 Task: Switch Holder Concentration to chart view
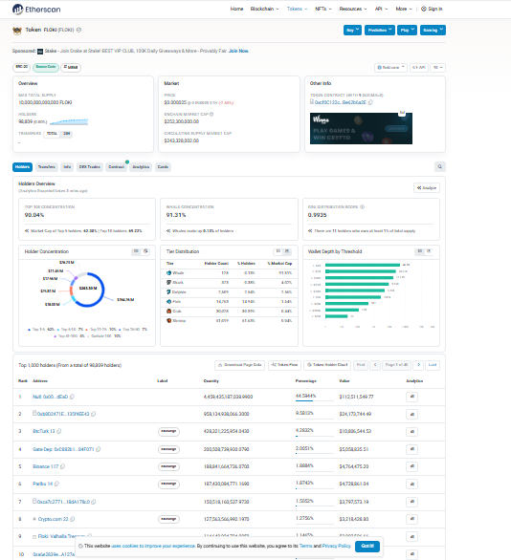[x=145, y=251]
